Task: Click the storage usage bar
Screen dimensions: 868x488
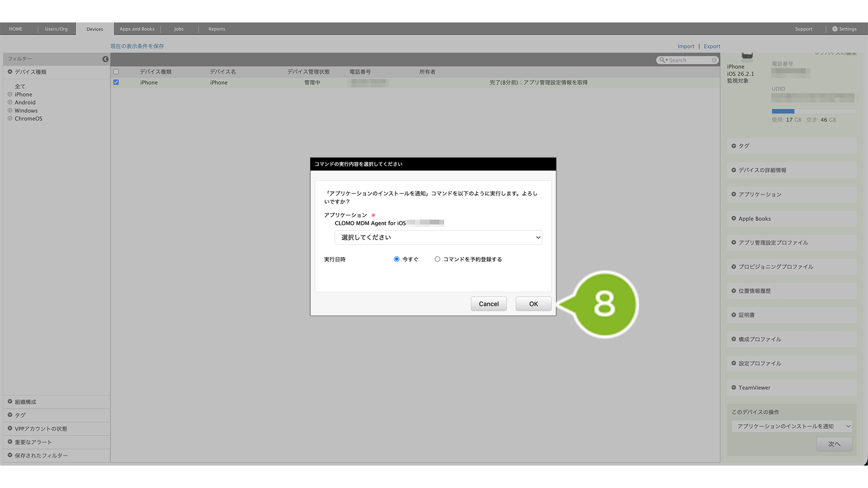Action: pos(813,111)
